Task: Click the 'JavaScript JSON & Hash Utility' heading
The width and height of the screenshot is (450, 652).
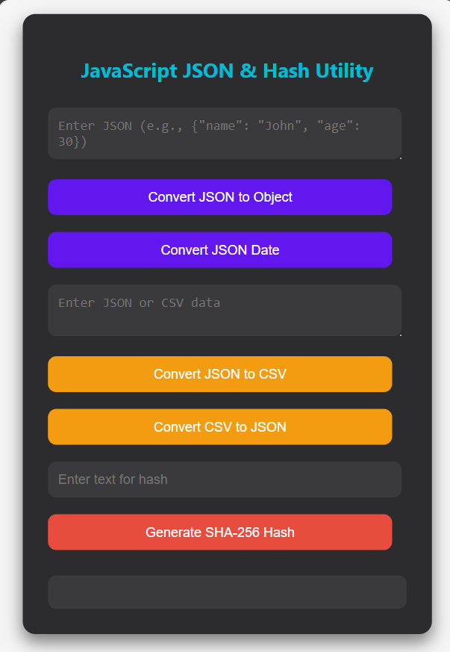Action: coord(228,71)
